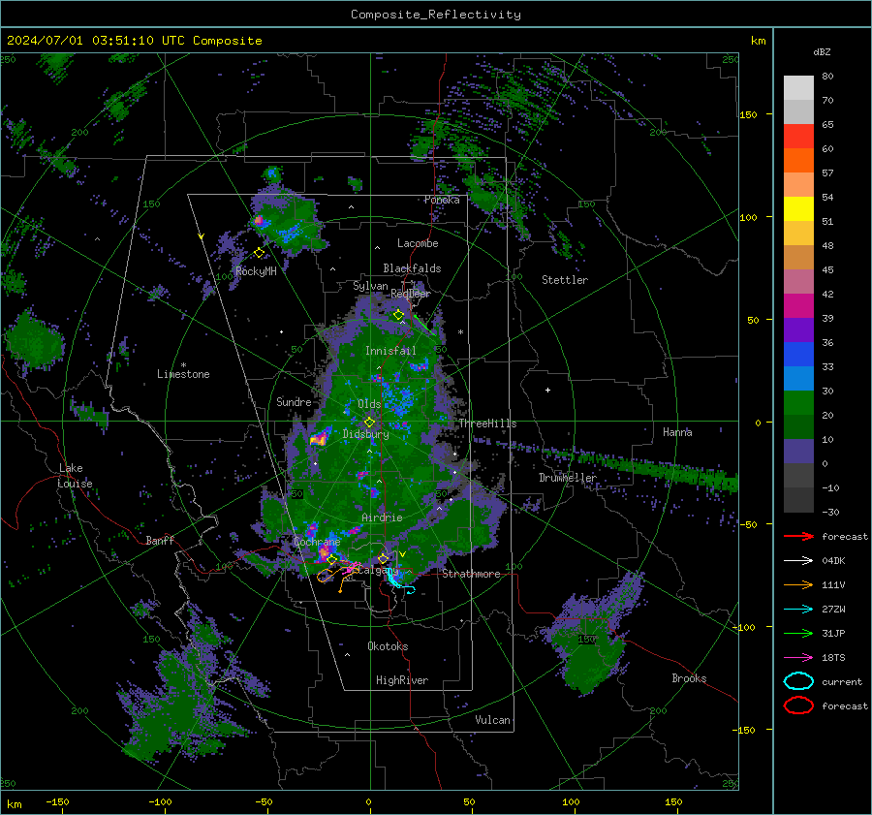Click the Brooks label

tap(689, 678)
